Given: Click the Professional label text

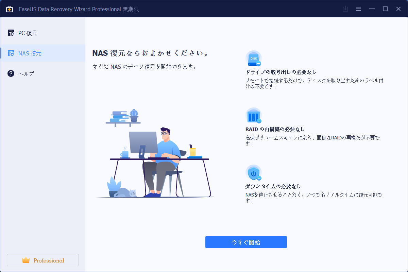Looking at the screenshot, I should [x=49, y=260].
